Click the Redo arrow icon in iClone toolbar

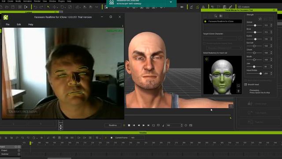tap(41, 7)
